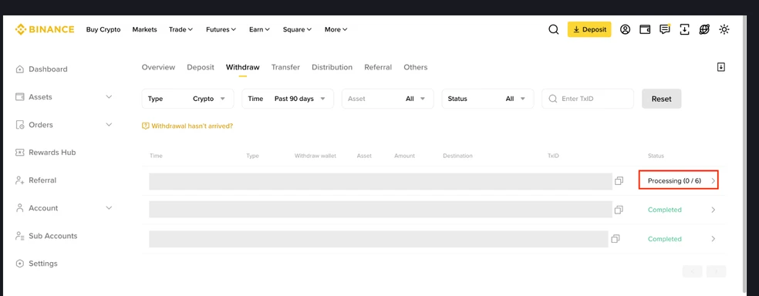Expand Assets sidebar section chevron
This screenshot has height=296, width=759.
[x=109, y=96]
